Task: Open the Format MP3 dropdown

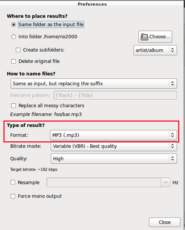Action: (113, 135)
